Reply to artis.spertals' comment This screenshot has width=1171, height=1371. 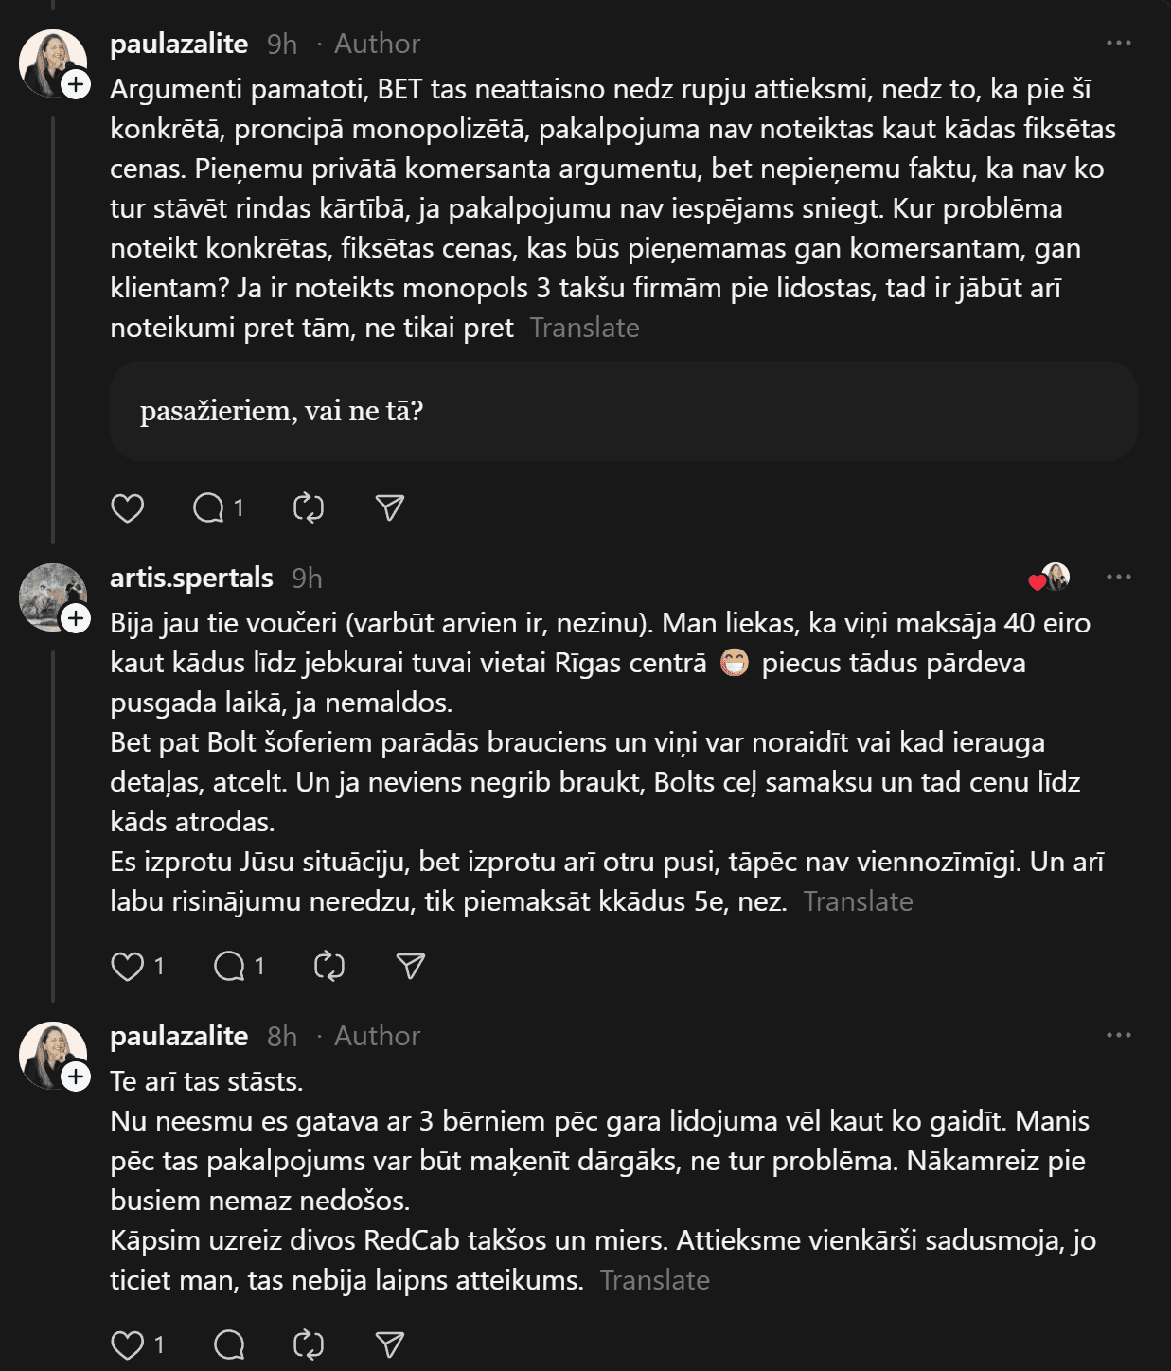[x=230, y=967]
